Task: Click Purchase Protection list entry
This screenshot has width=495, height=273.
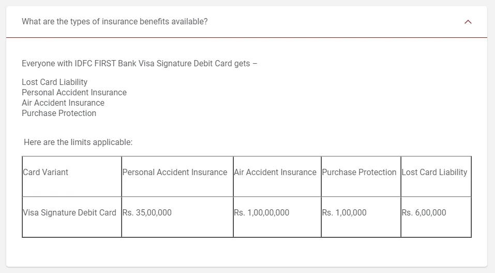Action: [59, 113]
